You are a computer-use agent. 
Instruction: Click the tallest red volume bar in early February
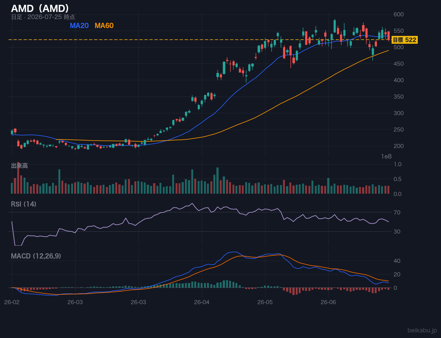[18, 178]
